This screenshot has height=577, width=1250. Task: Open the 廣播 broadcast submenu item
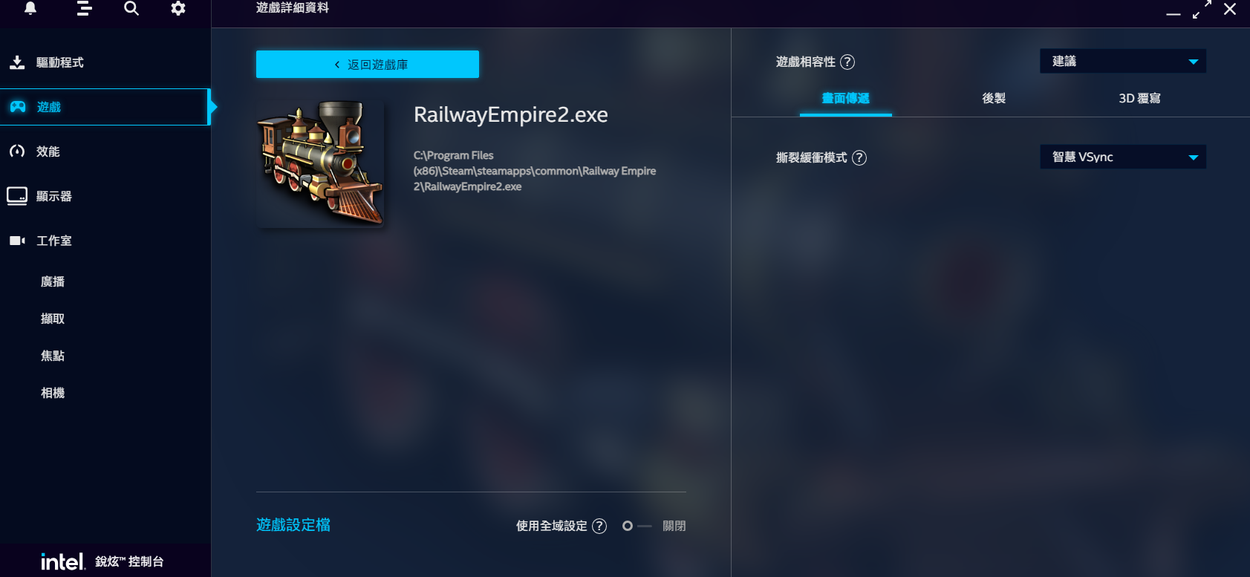pos(53,281)
